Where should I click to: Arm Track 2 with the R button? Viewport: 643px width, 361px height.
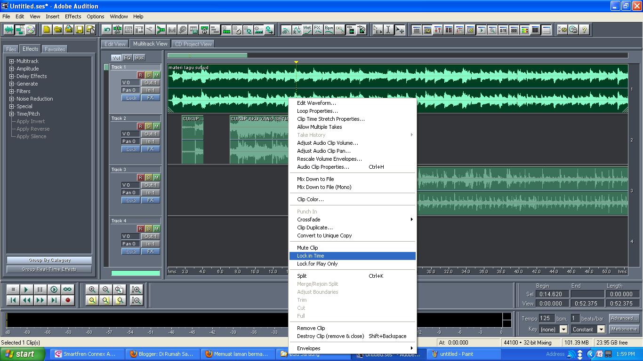point(140,126)
